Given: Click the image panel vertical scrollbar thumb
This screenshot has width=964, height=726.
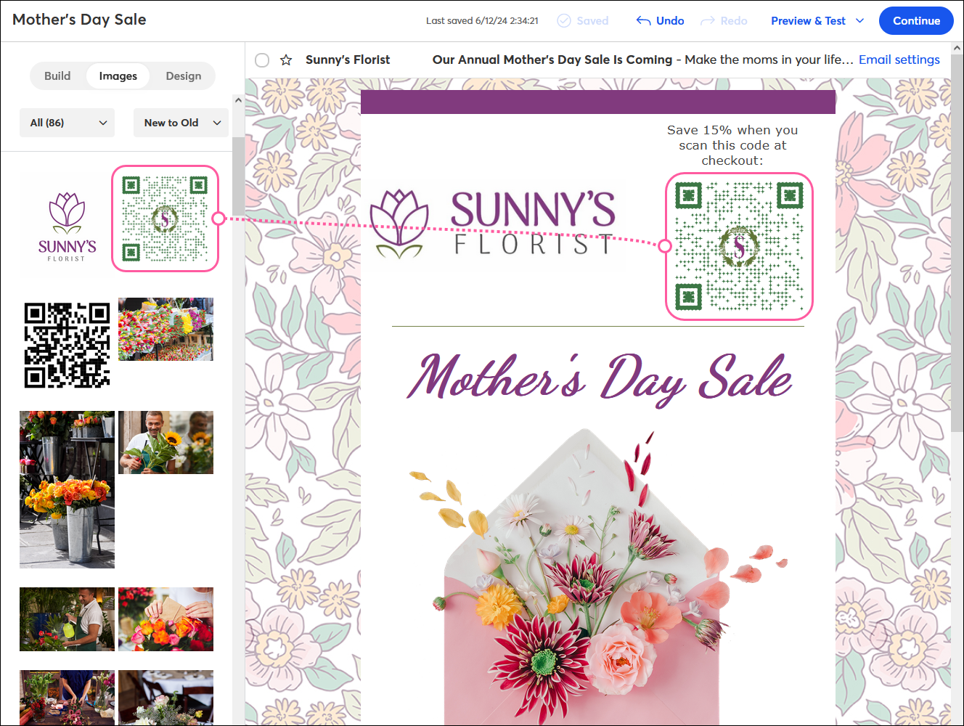Looking at the screenshot, I should (238, 176).
